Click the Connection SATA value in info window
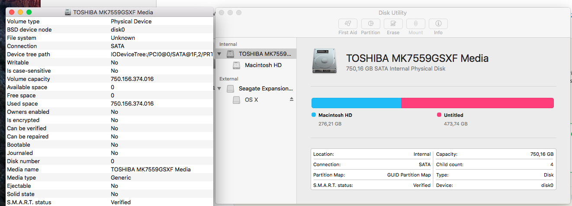This screenshot has height=206, width=572. [x=117, y=46]
